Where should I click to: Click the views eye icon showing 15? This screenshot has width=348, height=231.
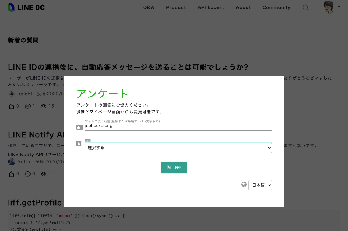click(44, 106)
